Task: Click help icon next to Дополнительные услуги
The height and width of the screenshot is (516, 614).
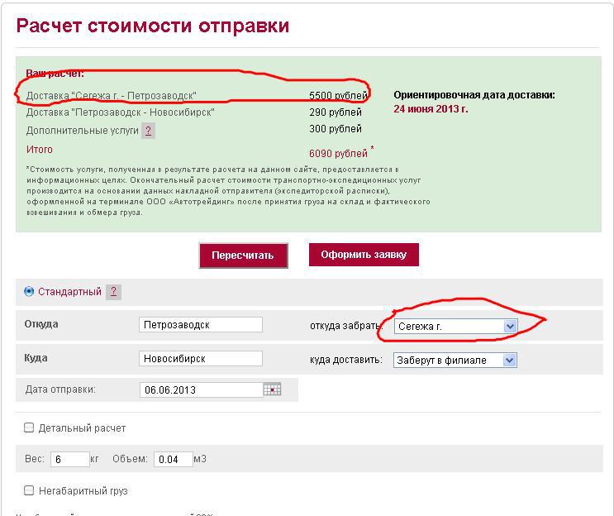Action: click(x=148, y=131)
